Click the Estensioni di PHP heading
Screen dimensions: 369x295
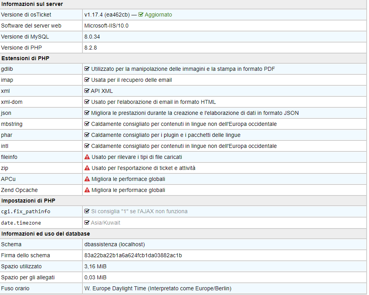click(25, 58)
